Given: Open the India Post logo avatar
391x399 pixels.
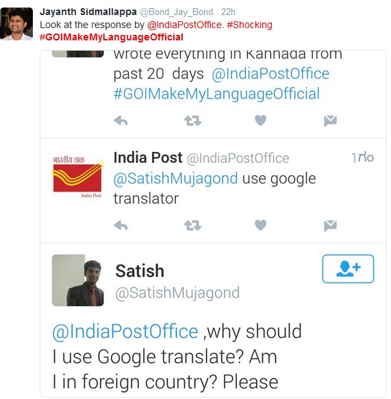Looking at the screenshot, I should tap(77, 177).
